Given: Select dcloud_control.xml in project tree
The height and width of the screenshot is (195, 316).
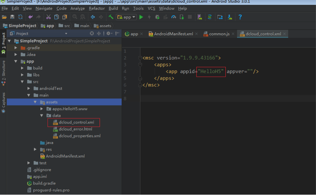Looking at the screenshot, I should tap(76, 122).
